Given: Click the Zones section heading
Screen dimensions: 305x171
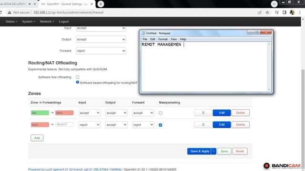Looking at the screenshot, I should point(34,94).
